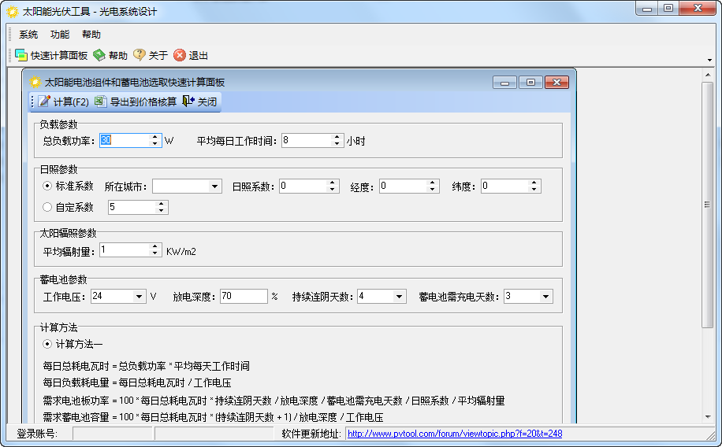Maximize the inner 快速计算面板 window
This screenshot has width=722, height=447.
(x=530, y=83)
